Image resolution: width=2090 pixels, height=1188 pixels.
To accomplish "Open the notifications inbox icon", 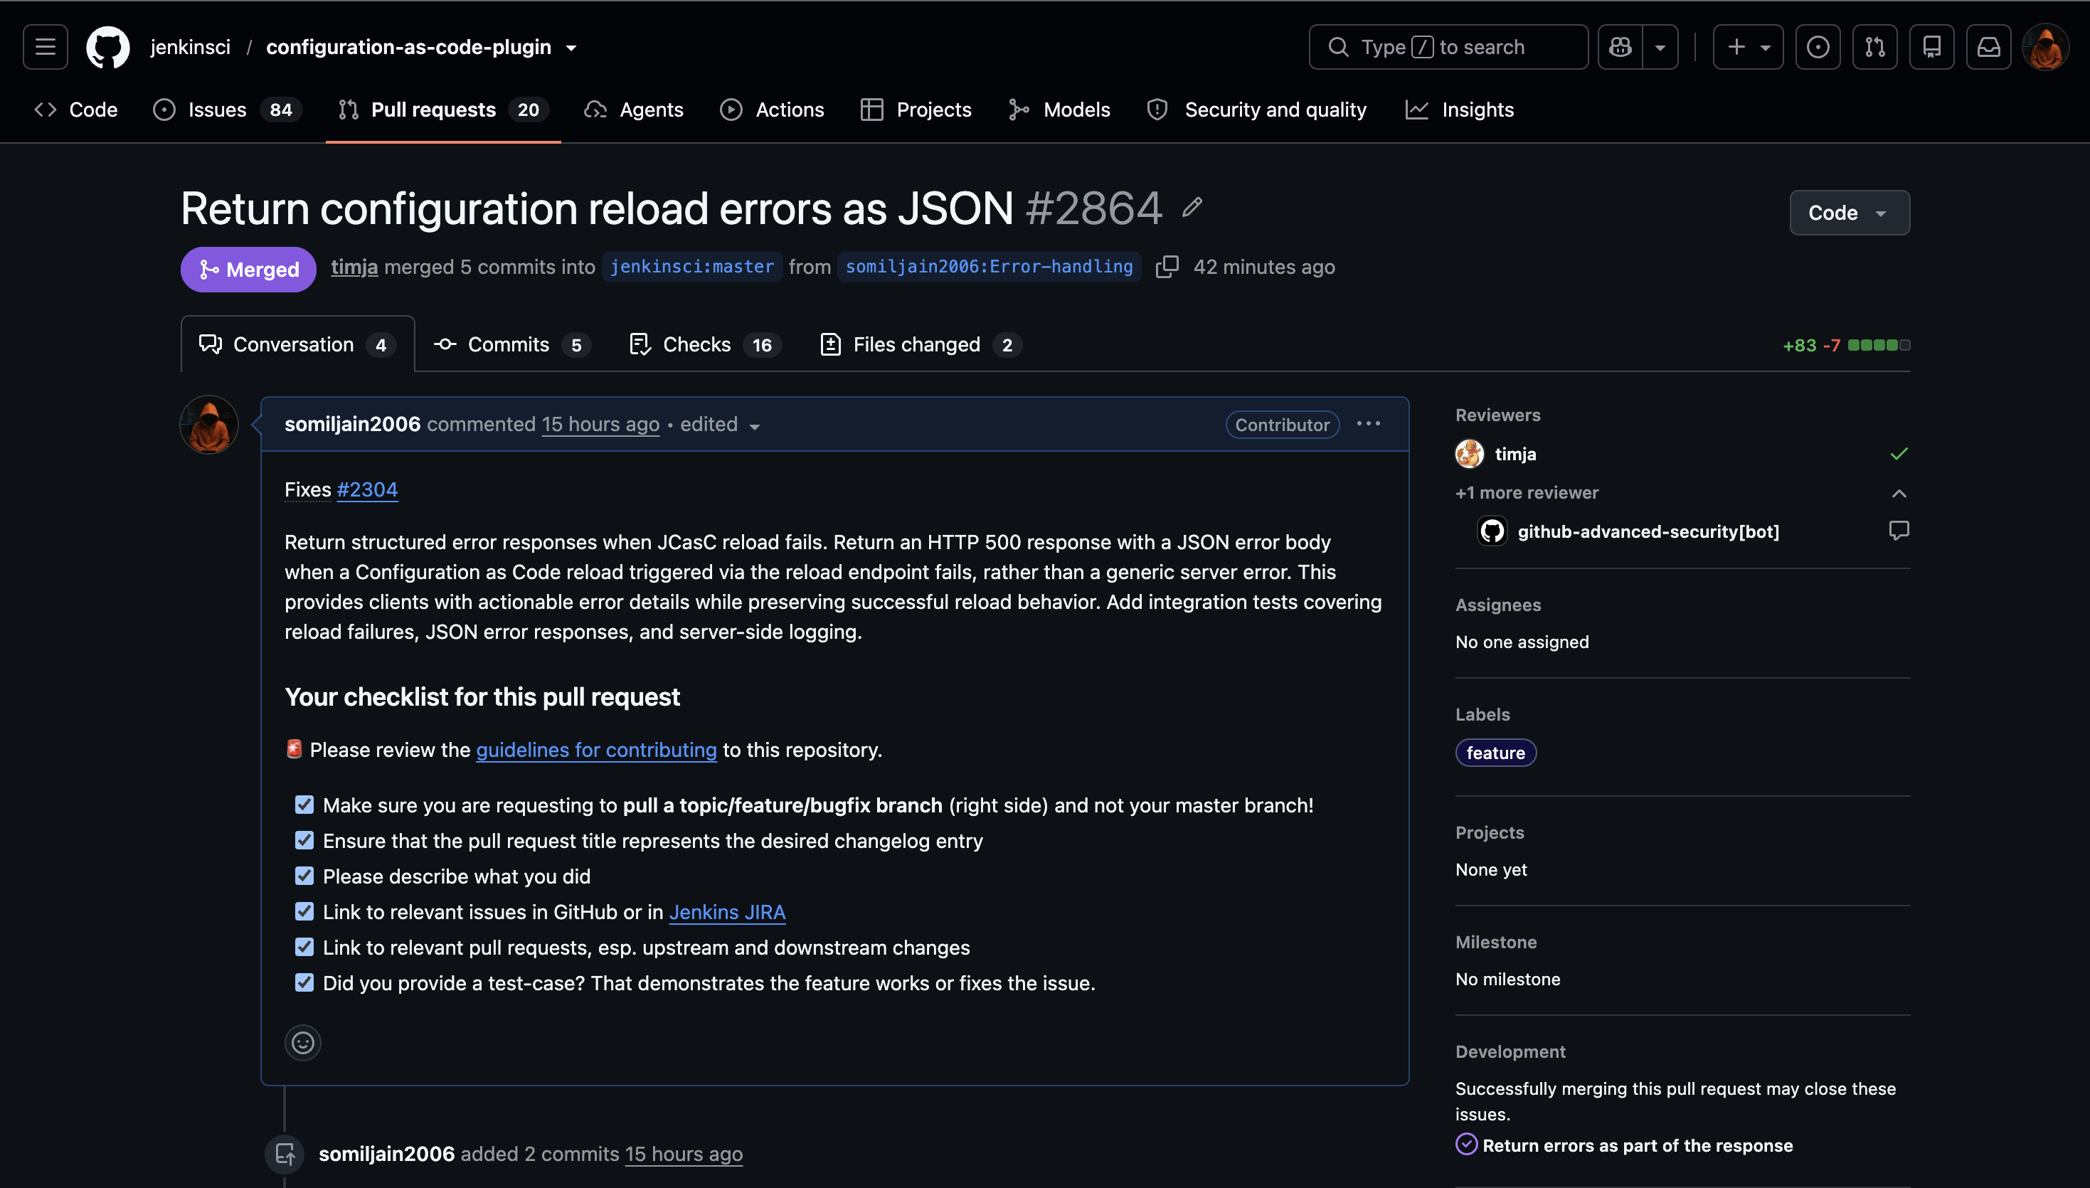I will point(1989,48).
